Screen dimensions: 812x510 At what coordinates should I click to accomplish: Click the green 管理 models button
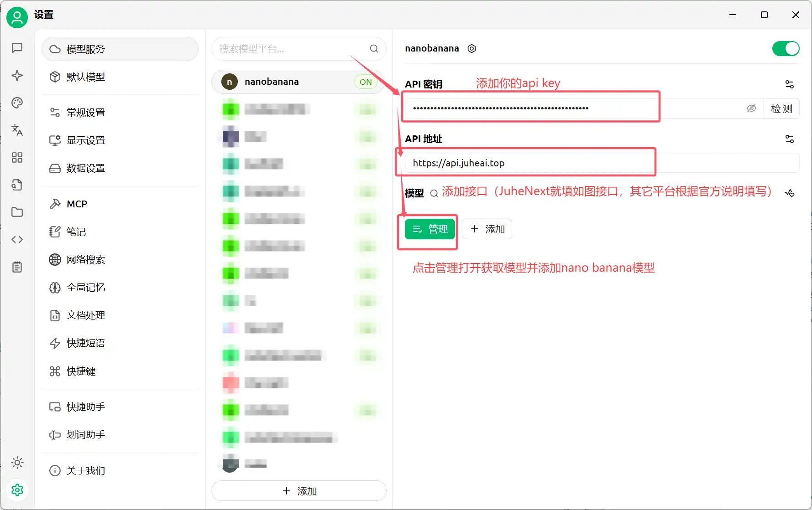430,229
